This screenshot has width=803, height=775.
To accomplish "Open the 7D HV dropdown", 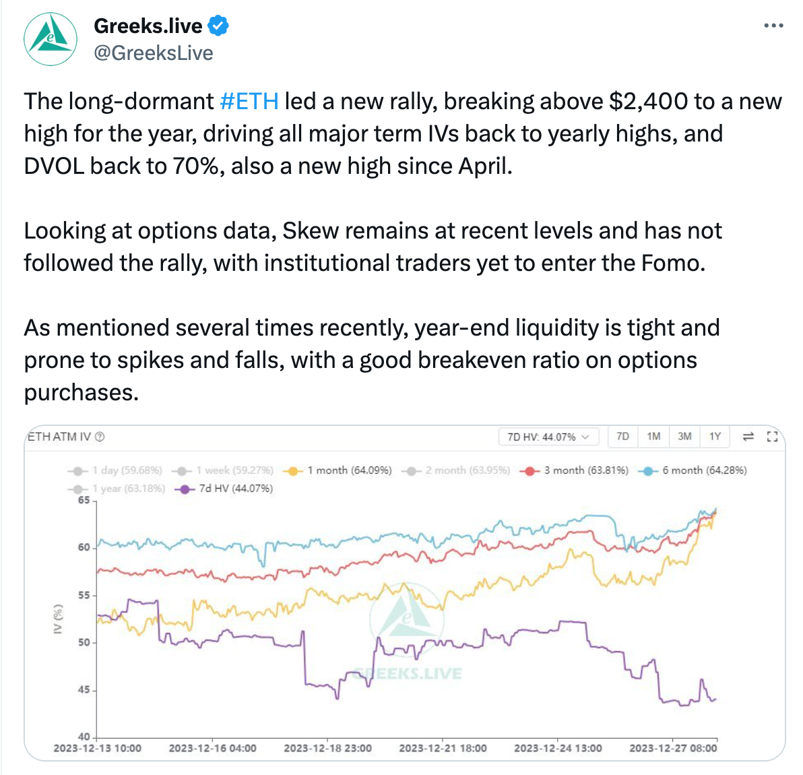I will pyautogui.click(x=548, y=437).
